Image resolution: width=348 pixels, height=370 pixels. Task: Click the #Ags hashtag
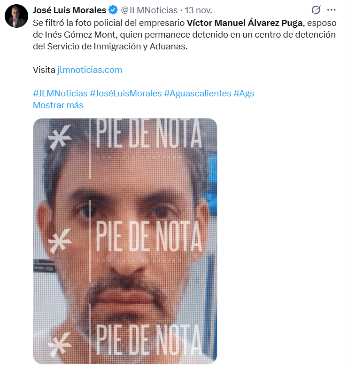[244, 93]
